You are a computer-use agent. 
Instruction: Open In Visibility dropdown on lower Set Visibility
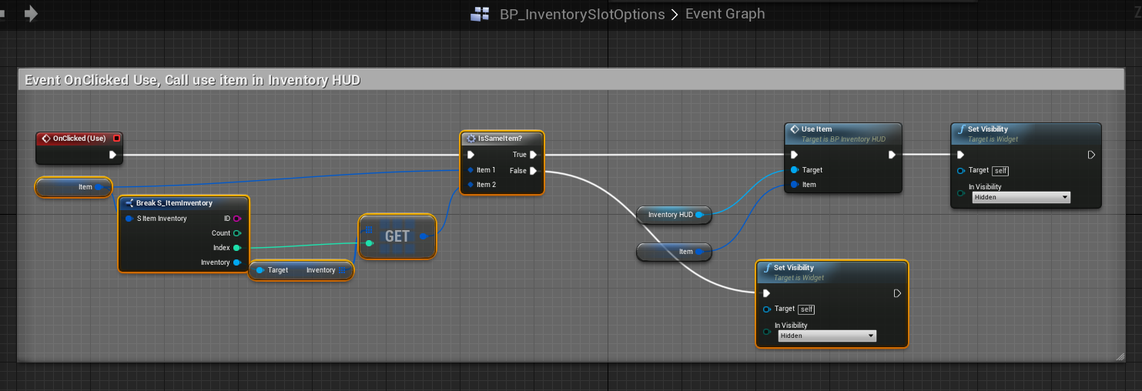(x=827, y=336)
